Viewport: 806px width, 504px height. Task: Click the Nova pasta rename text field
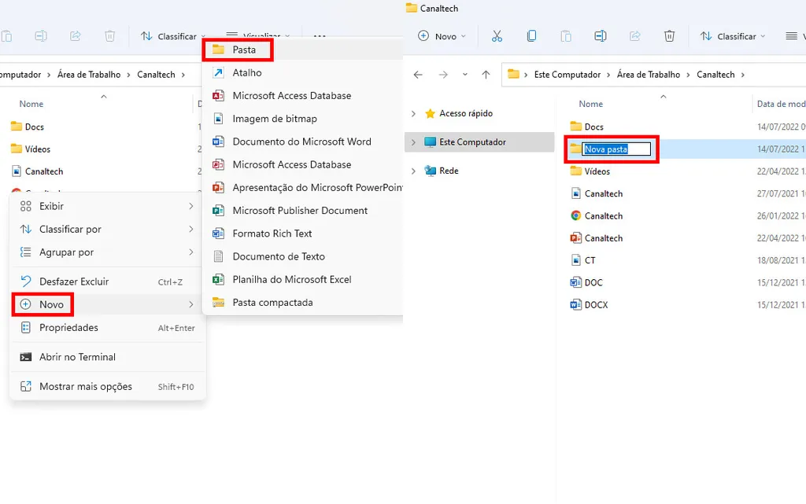(616, 149)
